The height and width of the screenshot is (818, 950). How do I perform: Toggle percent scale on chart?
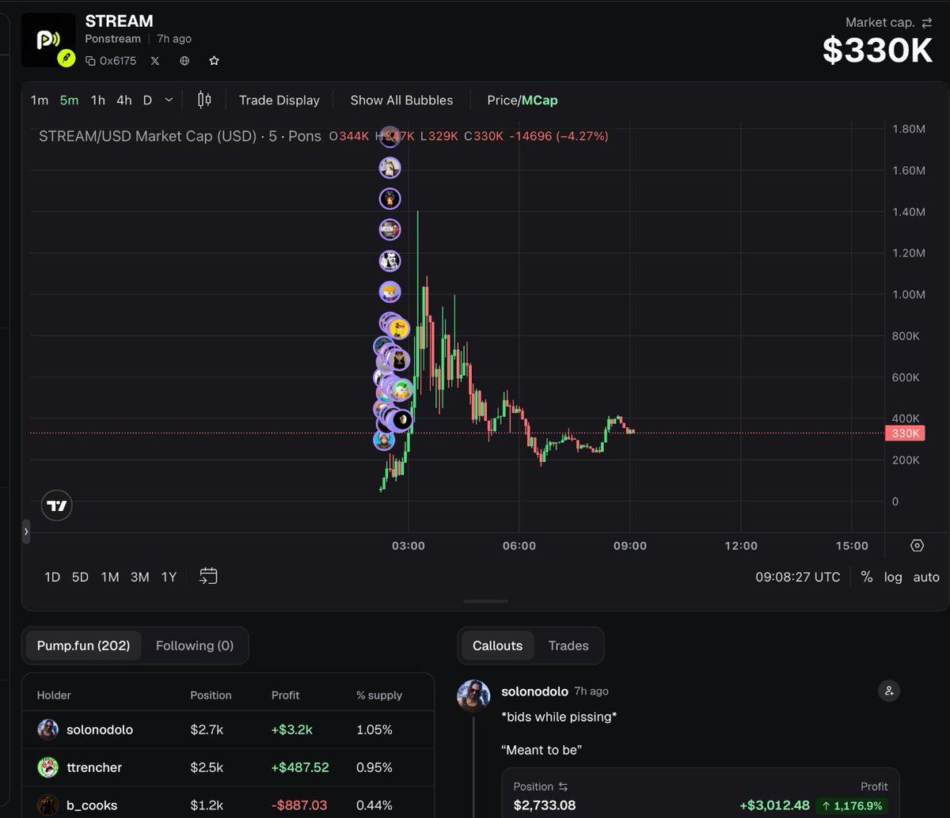tap(867, 578)
